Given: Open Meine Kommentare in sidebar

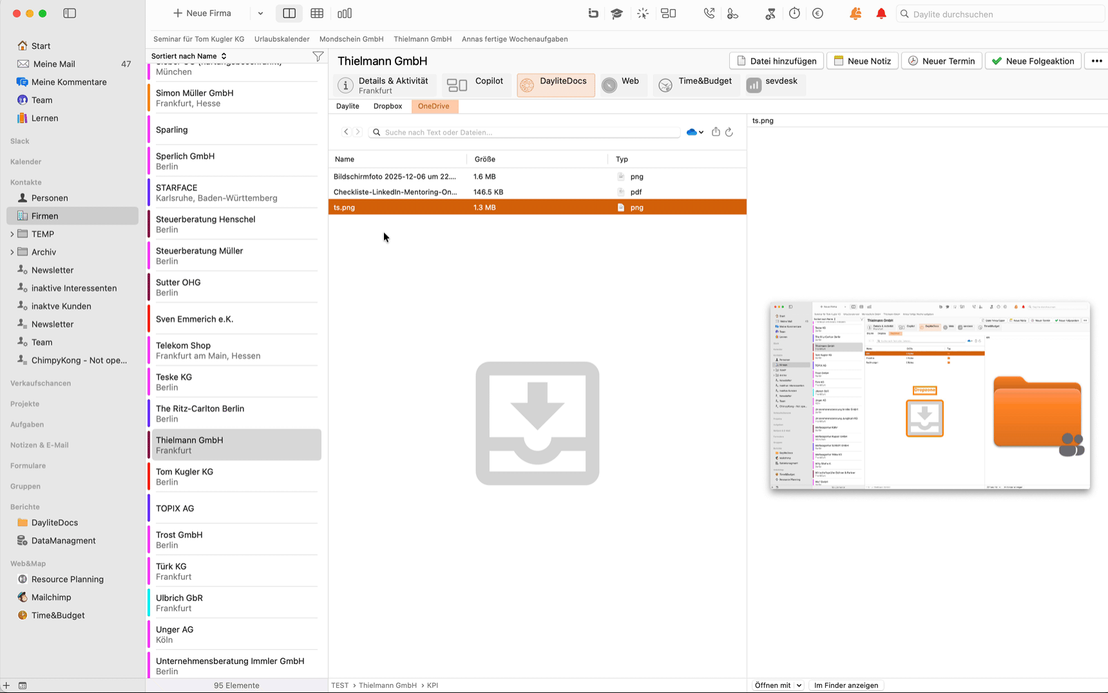Looking at the screenshot, I should click(x=69, y=82).
